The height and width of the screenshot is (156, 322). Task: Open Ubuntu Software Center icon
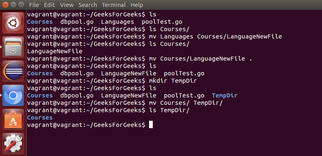[x=13, y=120]
